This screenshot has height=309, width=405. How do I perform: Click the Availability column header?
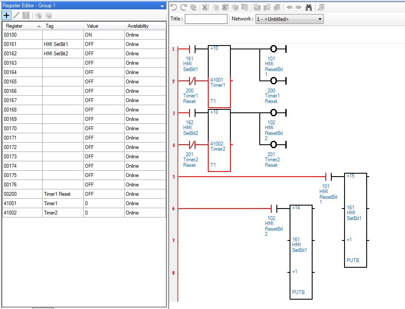(x=145, y=26)
